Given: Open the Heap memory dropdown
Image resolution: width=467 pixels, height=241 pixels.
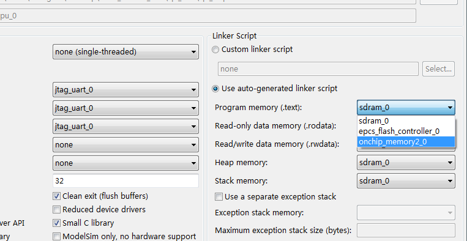Looking at the screenshot, I should click(406, 163).
